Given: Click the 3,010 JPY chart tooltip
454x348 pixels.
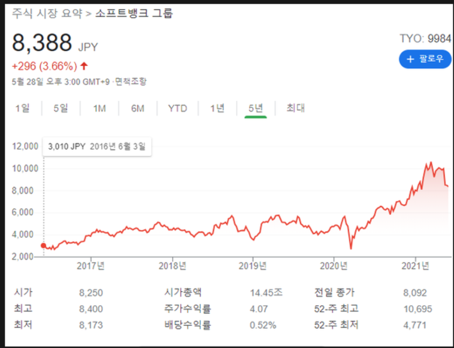Looking at the screenshot, I should click(x=97, y=147).
